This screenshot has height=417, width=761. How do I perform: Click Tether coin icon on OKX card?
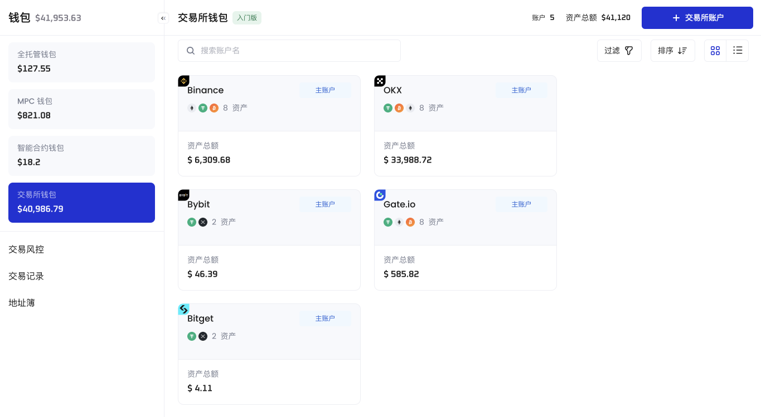pyautogui.click(x=388, y=108)
